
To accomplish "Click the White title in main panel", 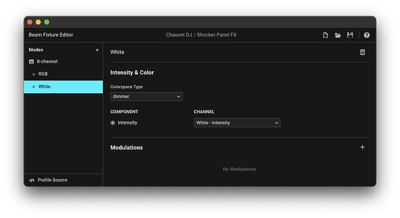I will (117, 52).
